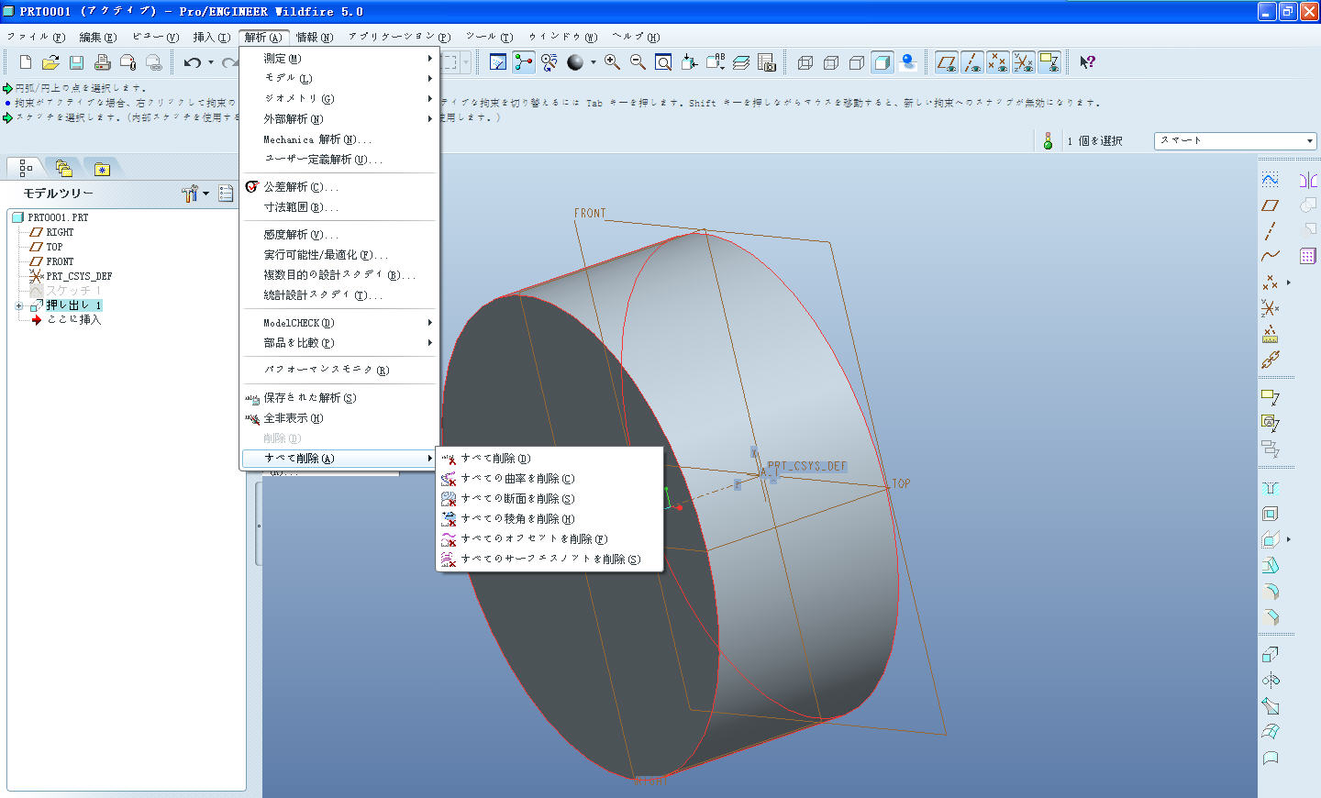Click the sketch tool icon

pyautogui.click(x=1270, y=180)
